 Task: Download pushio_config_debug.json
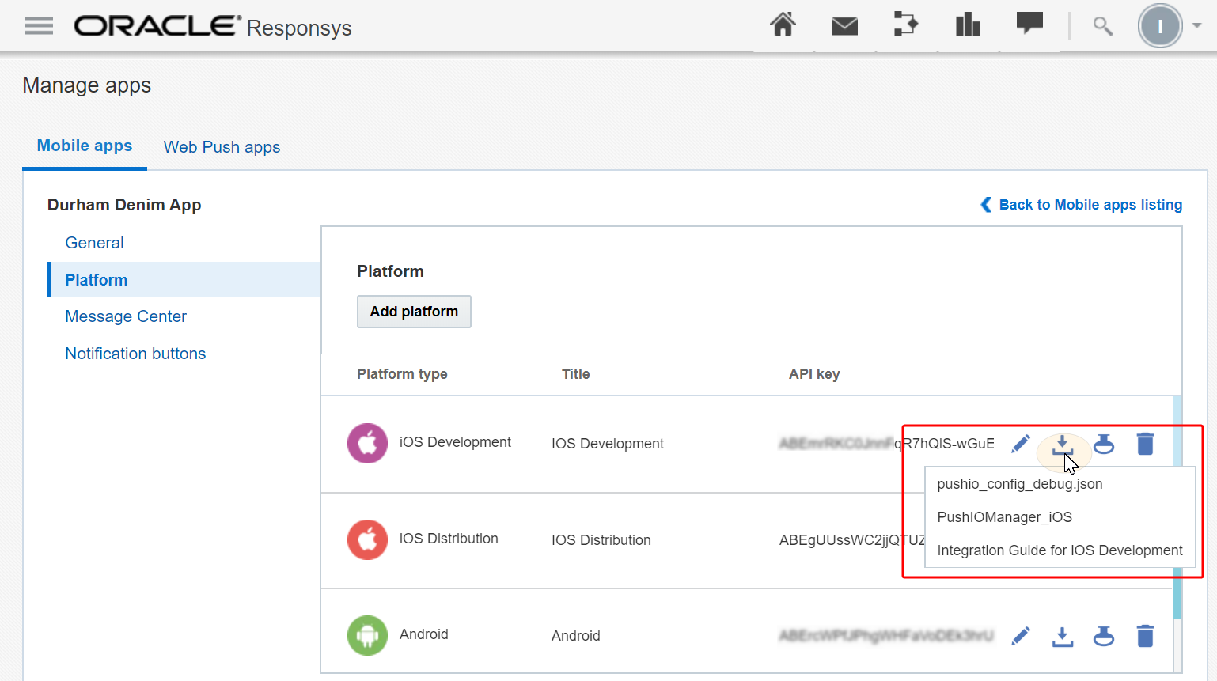click(x=1020, y=484)
